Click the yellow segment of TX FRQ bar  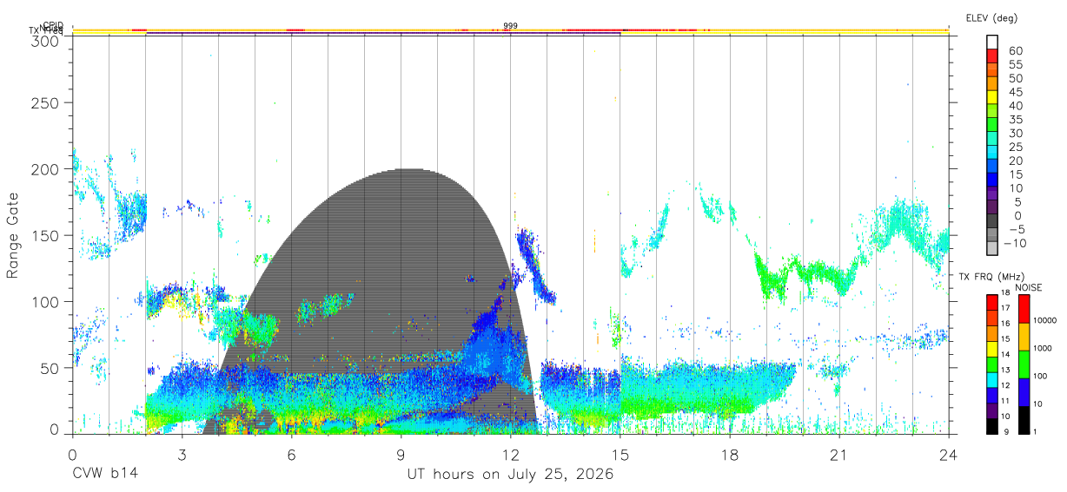(x=991, y=350)
